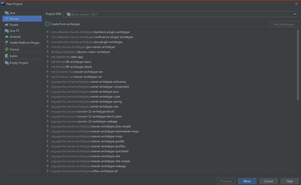The height and width of the screenshot is (185, 301).
Task: Enable Create from archetype checkbox
Action: (47, 24)
